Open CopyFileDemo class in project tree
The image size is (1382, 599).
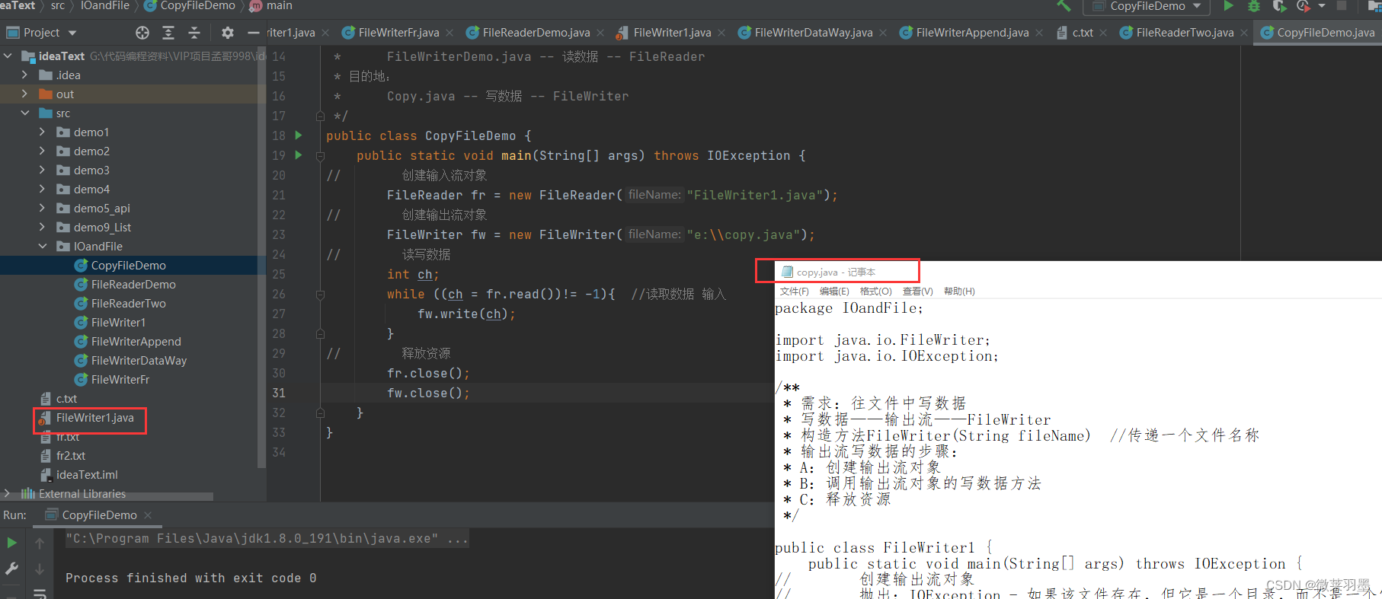pos(128,265)
